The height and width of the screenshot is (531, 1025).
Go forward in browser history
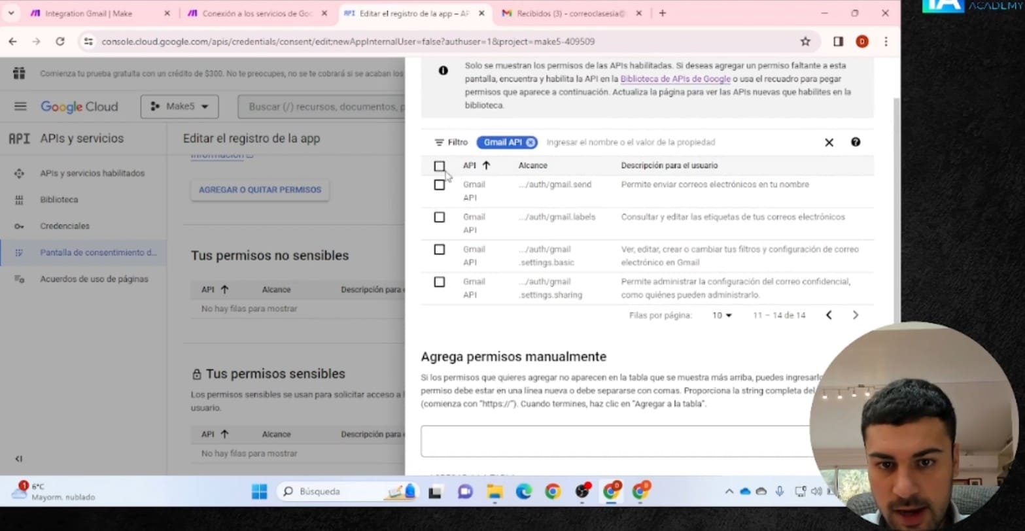36,41
